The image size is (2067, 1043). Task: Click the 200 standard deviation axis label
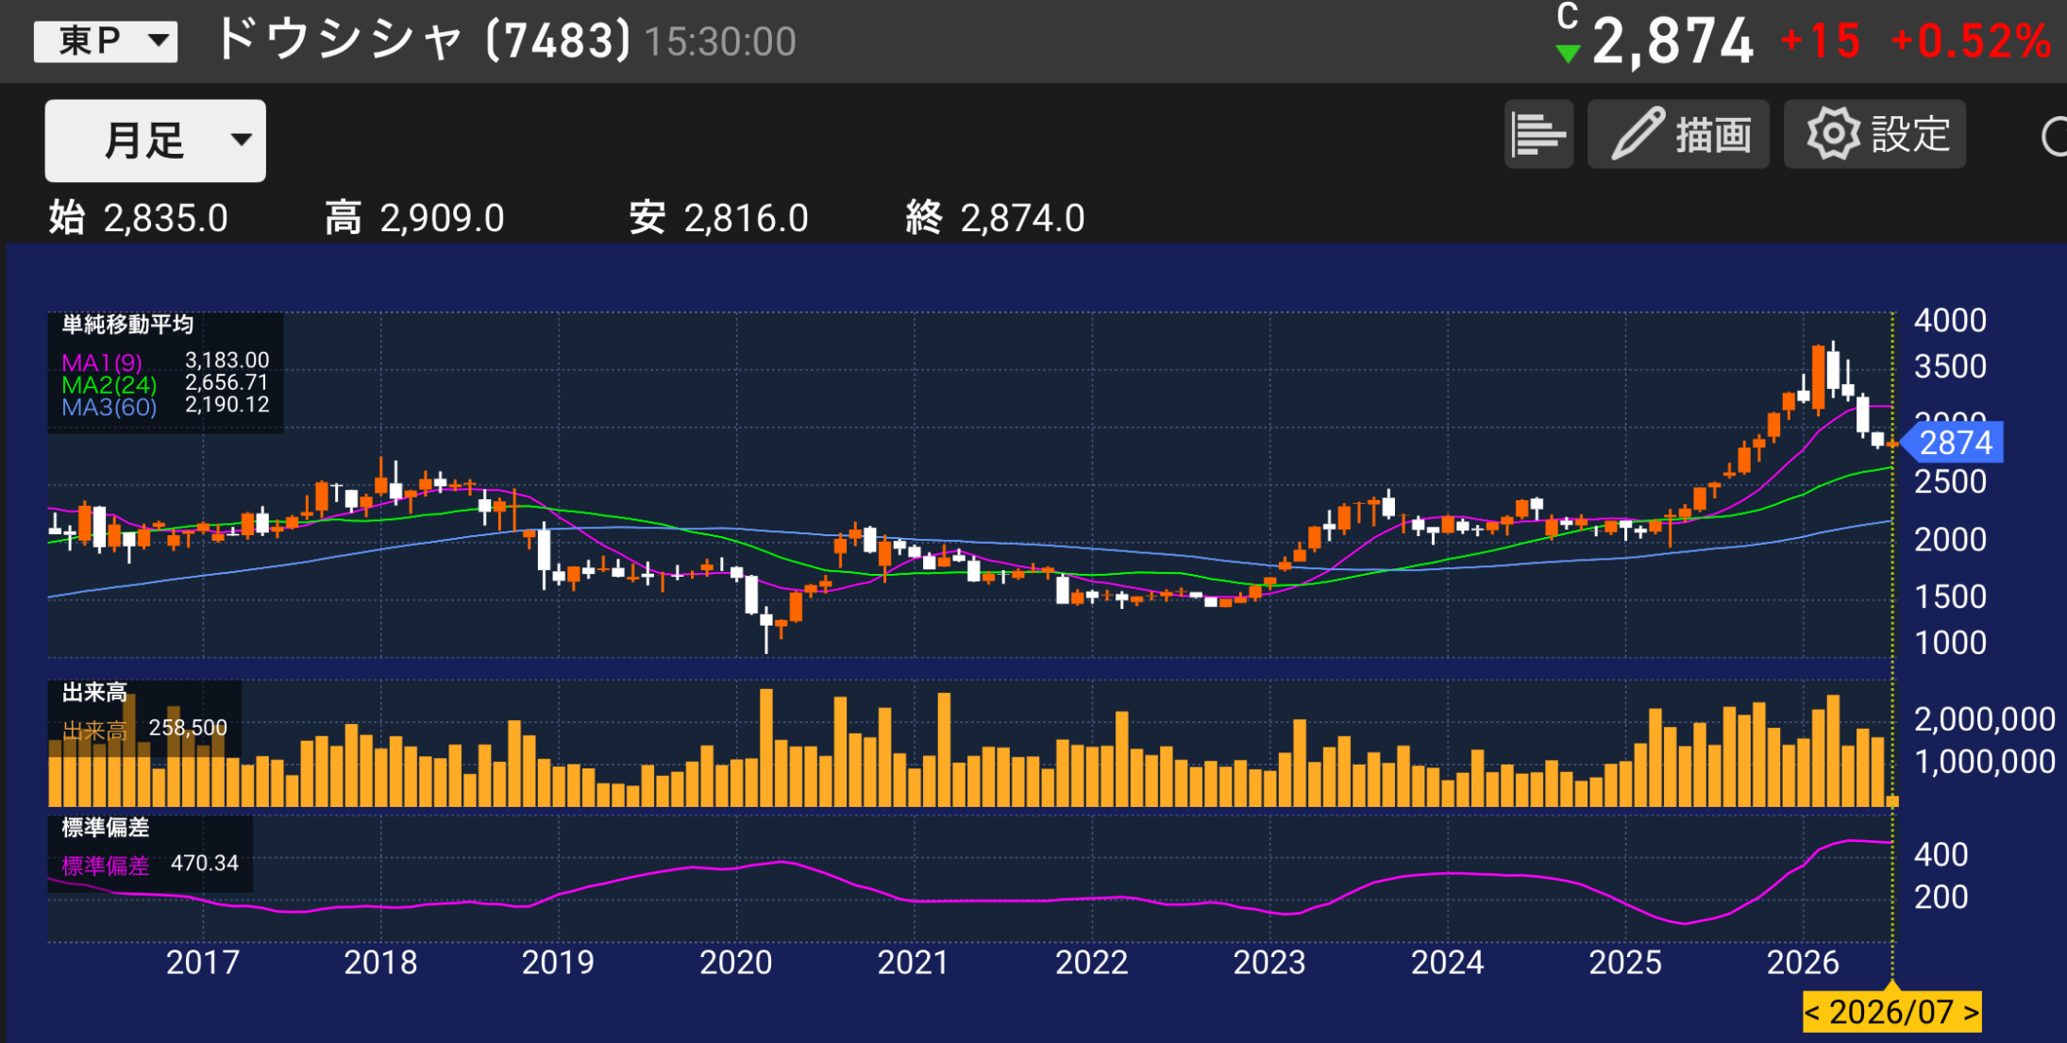[1941, 897]
